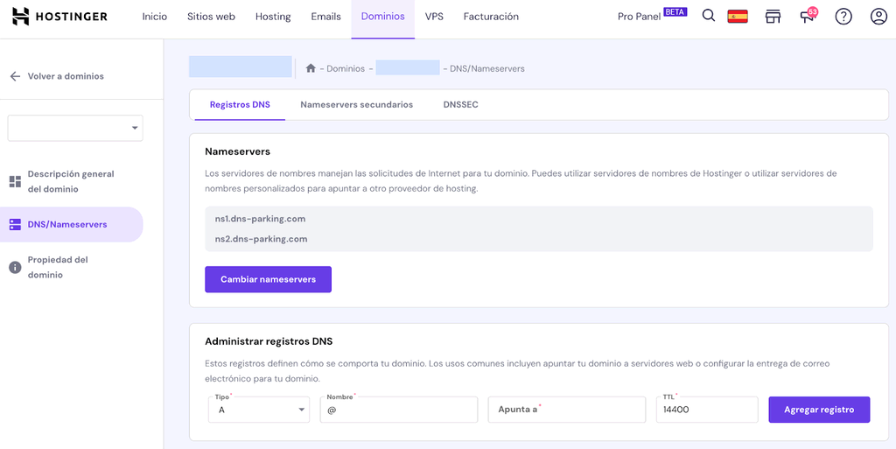This screenshot has height=449, width=896.
Task: Click the Agregar registro button
Action: (819, 410)
